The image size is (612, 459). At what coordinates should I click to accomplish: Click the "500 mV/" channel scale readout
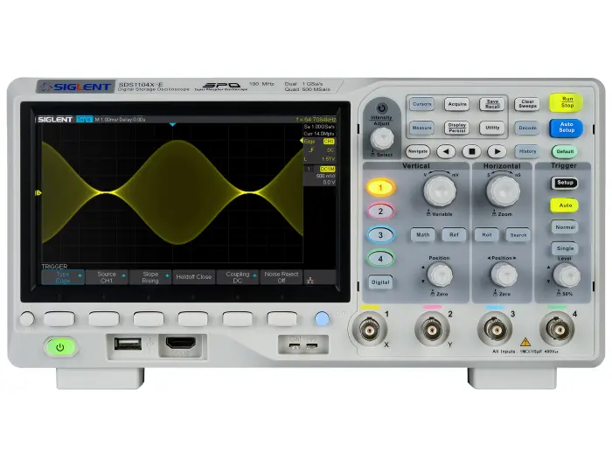click(326, 176)
